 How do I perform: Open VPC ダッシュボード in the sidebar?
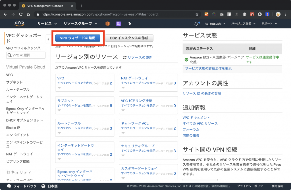pyautogui.click(x=24, y=38)
